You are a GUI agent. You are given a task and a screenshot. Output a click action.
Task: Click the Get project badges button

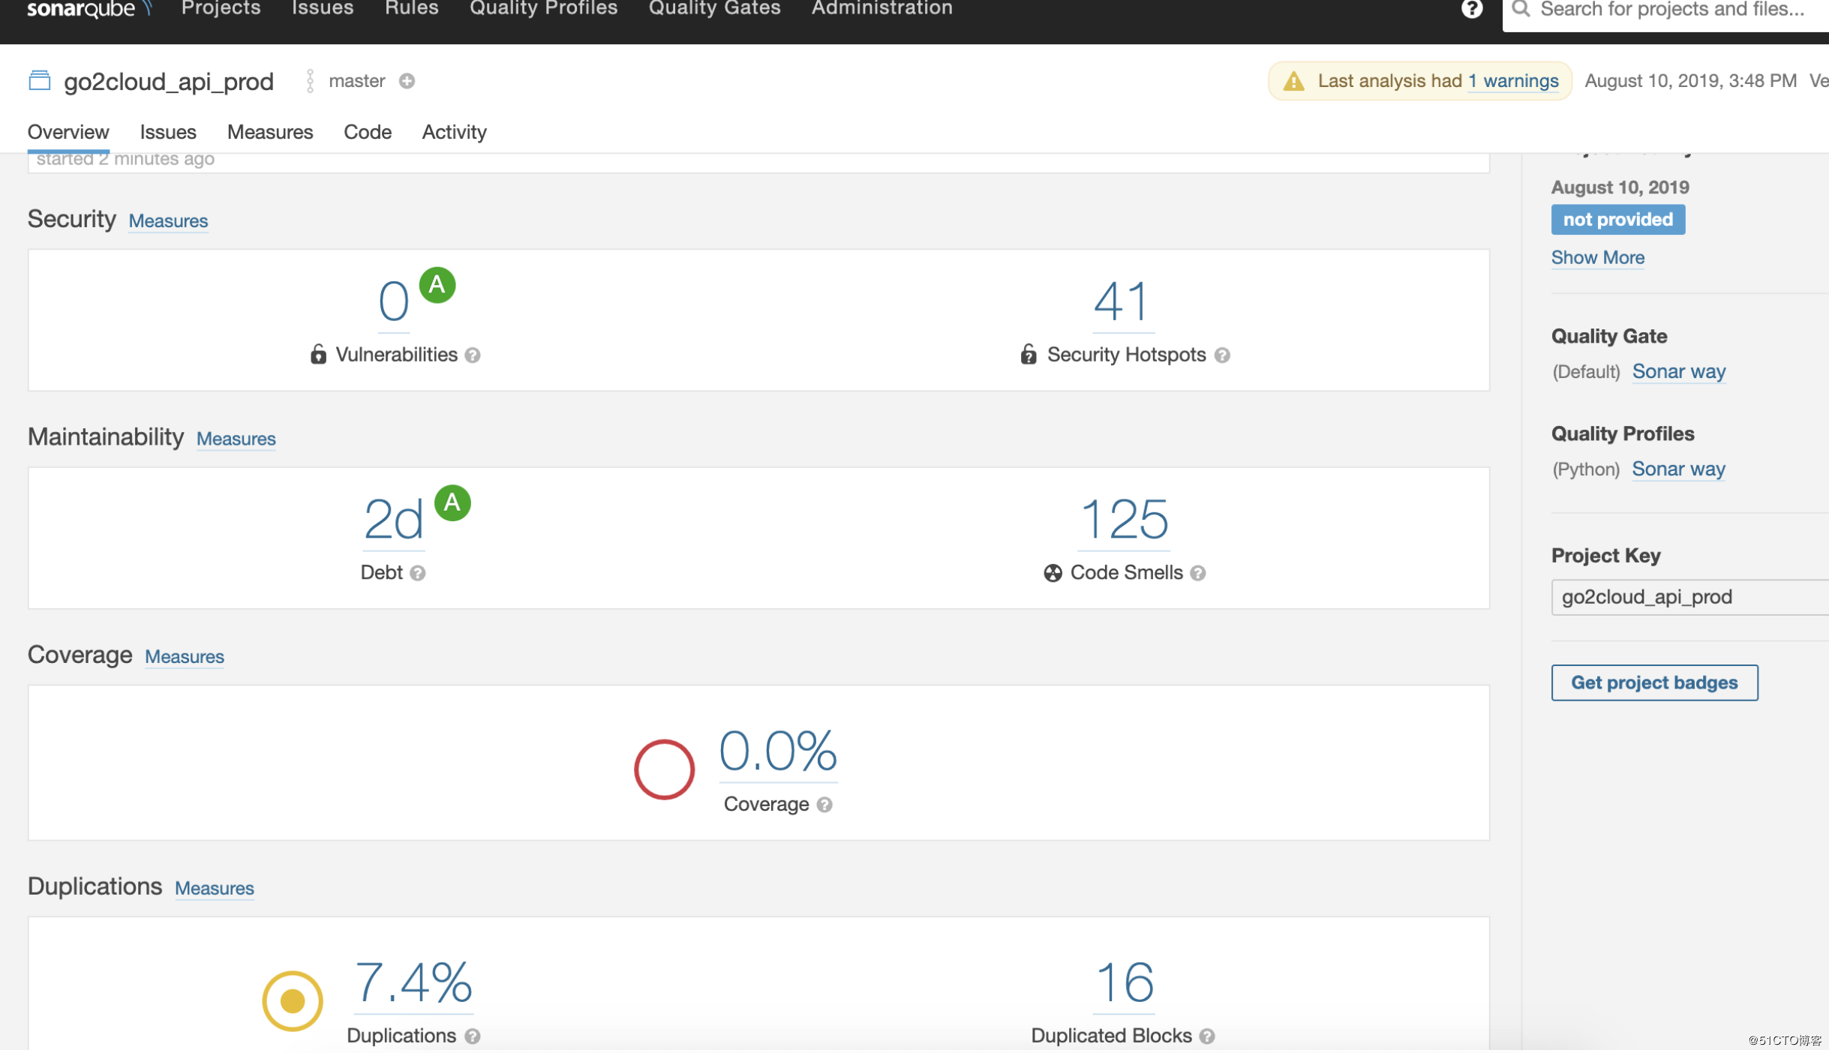pos(1654,683)
